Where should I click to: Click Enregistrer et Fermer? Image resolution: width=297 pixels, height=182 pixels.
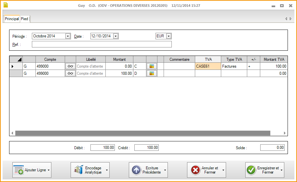click(262, 170)
